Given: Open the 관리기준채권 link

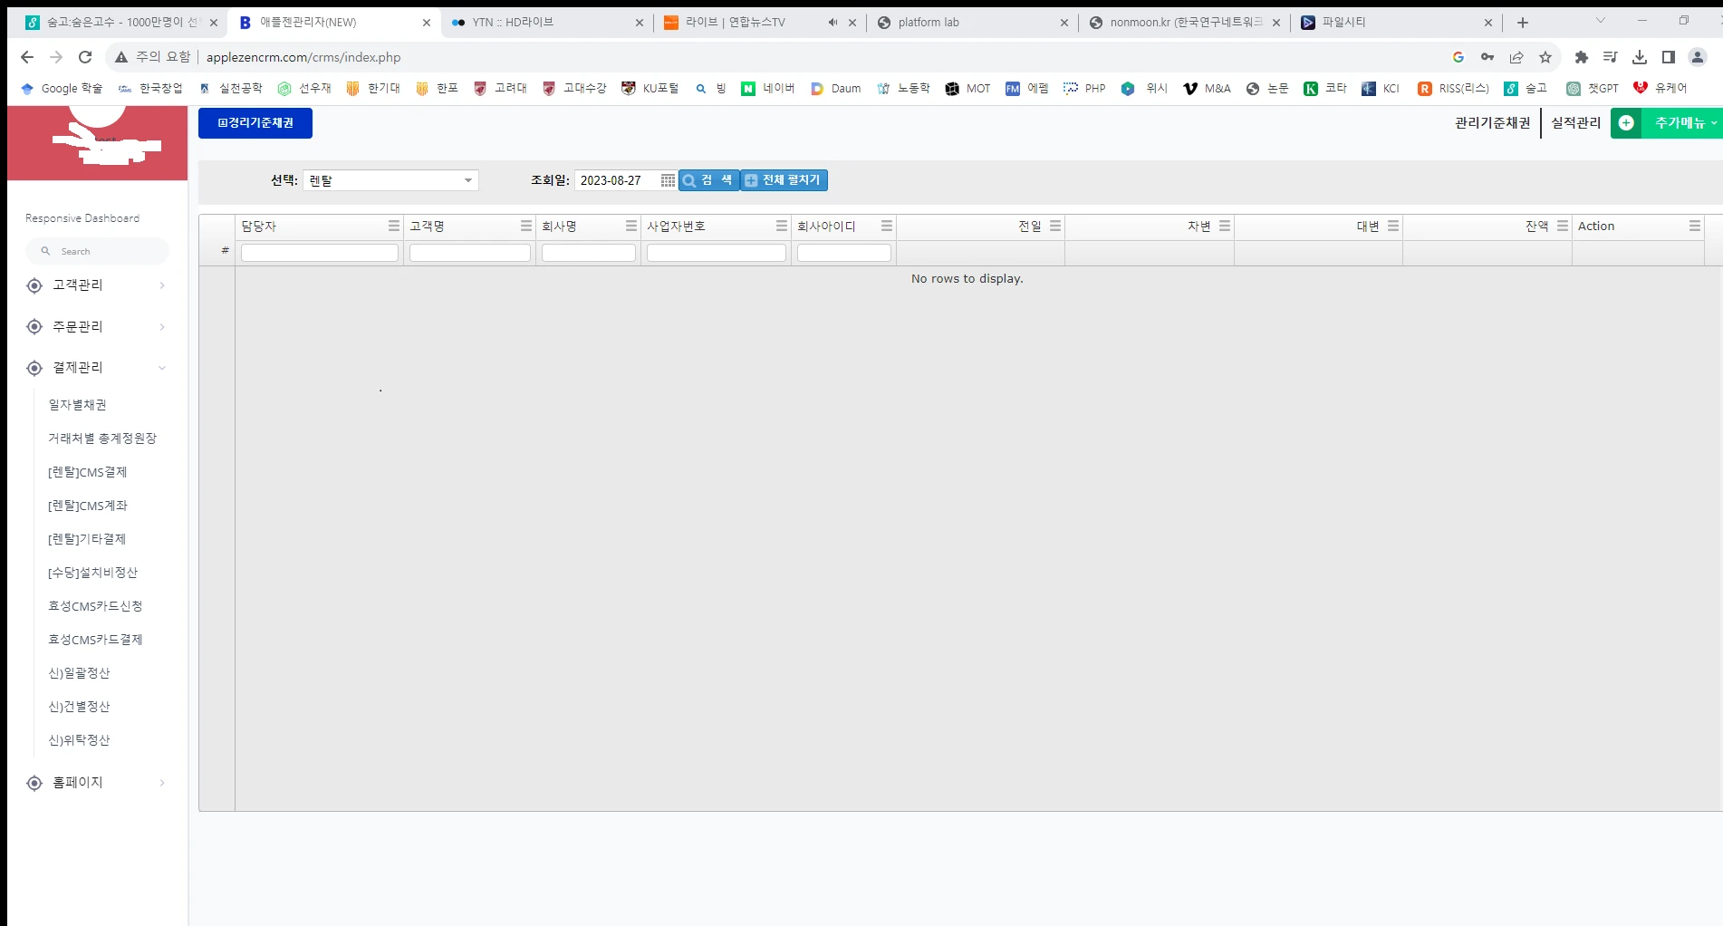Looking at the screenshot, I should click(1492, 123).
